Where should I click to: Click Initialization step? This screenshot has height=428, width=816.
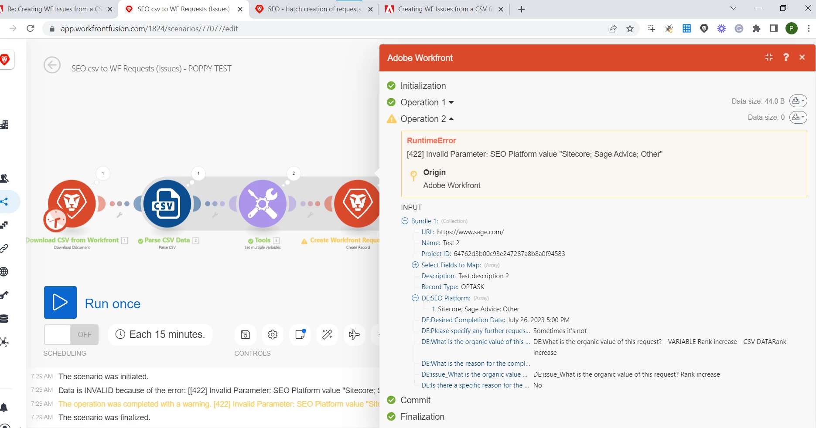(x=423, y=86)
